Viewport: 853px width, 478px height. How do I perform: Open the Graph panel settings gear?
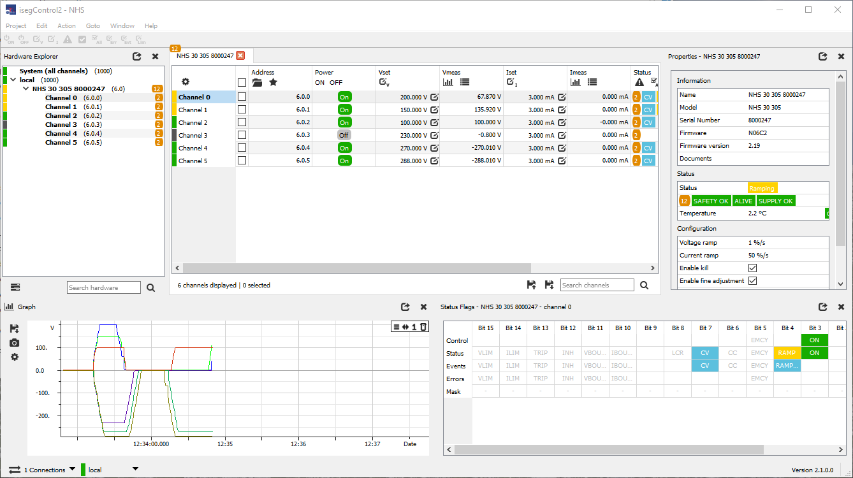pyautogui.click(x=14, y=357)
